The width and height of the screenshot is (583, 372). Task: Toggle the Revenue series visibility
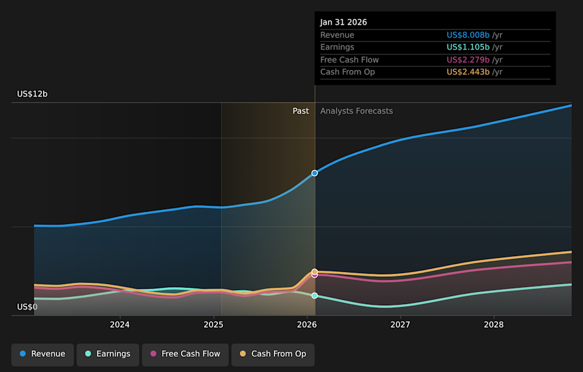coord(42,354)
